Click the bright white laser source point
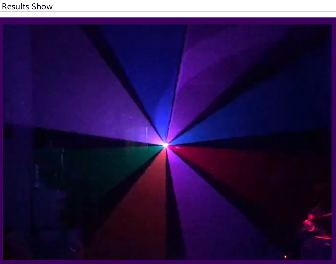Viewport: 336px width, 264px height. [x=165, y=145]
